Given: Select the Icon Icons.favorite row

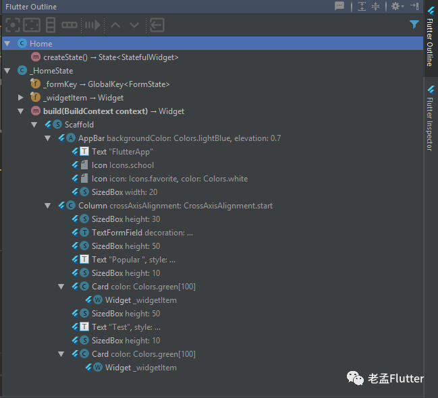Looking at the screenshot, I should [x=213, y=179].
